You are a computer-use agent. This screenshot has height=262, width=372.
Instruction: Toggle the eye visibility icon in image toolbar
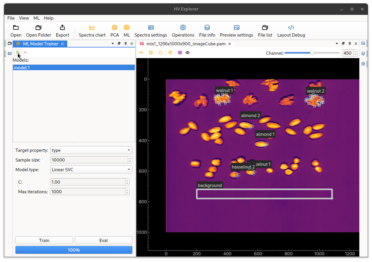click(188, 53)
